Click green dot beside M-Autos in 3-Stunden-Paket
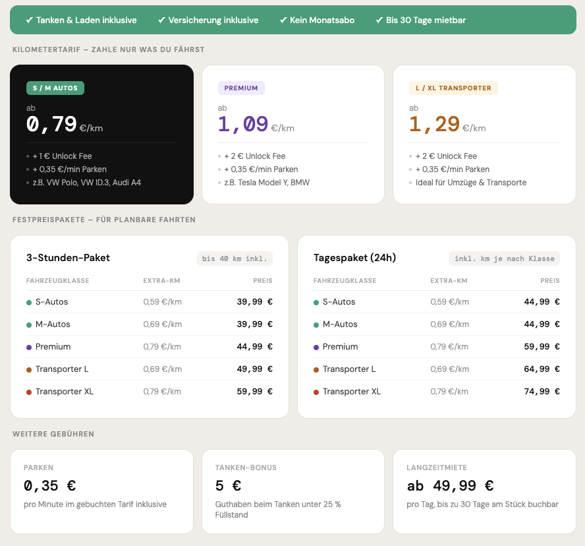The width and height of the screenshot is (585, 546). tap(29, 325)
